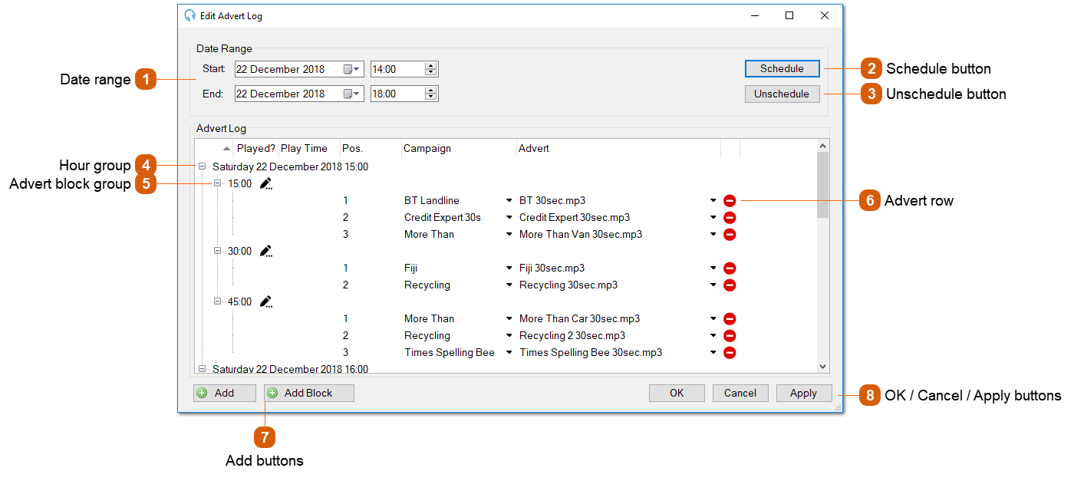Delete the Times Spelling Bee advert row
The image size is (1074, 481).
(730, 353)
